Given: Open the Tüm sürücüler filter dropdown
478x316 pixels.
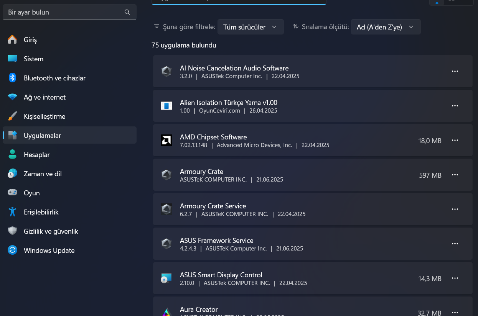Looking at the screenshot, I should tap(251, 27).
